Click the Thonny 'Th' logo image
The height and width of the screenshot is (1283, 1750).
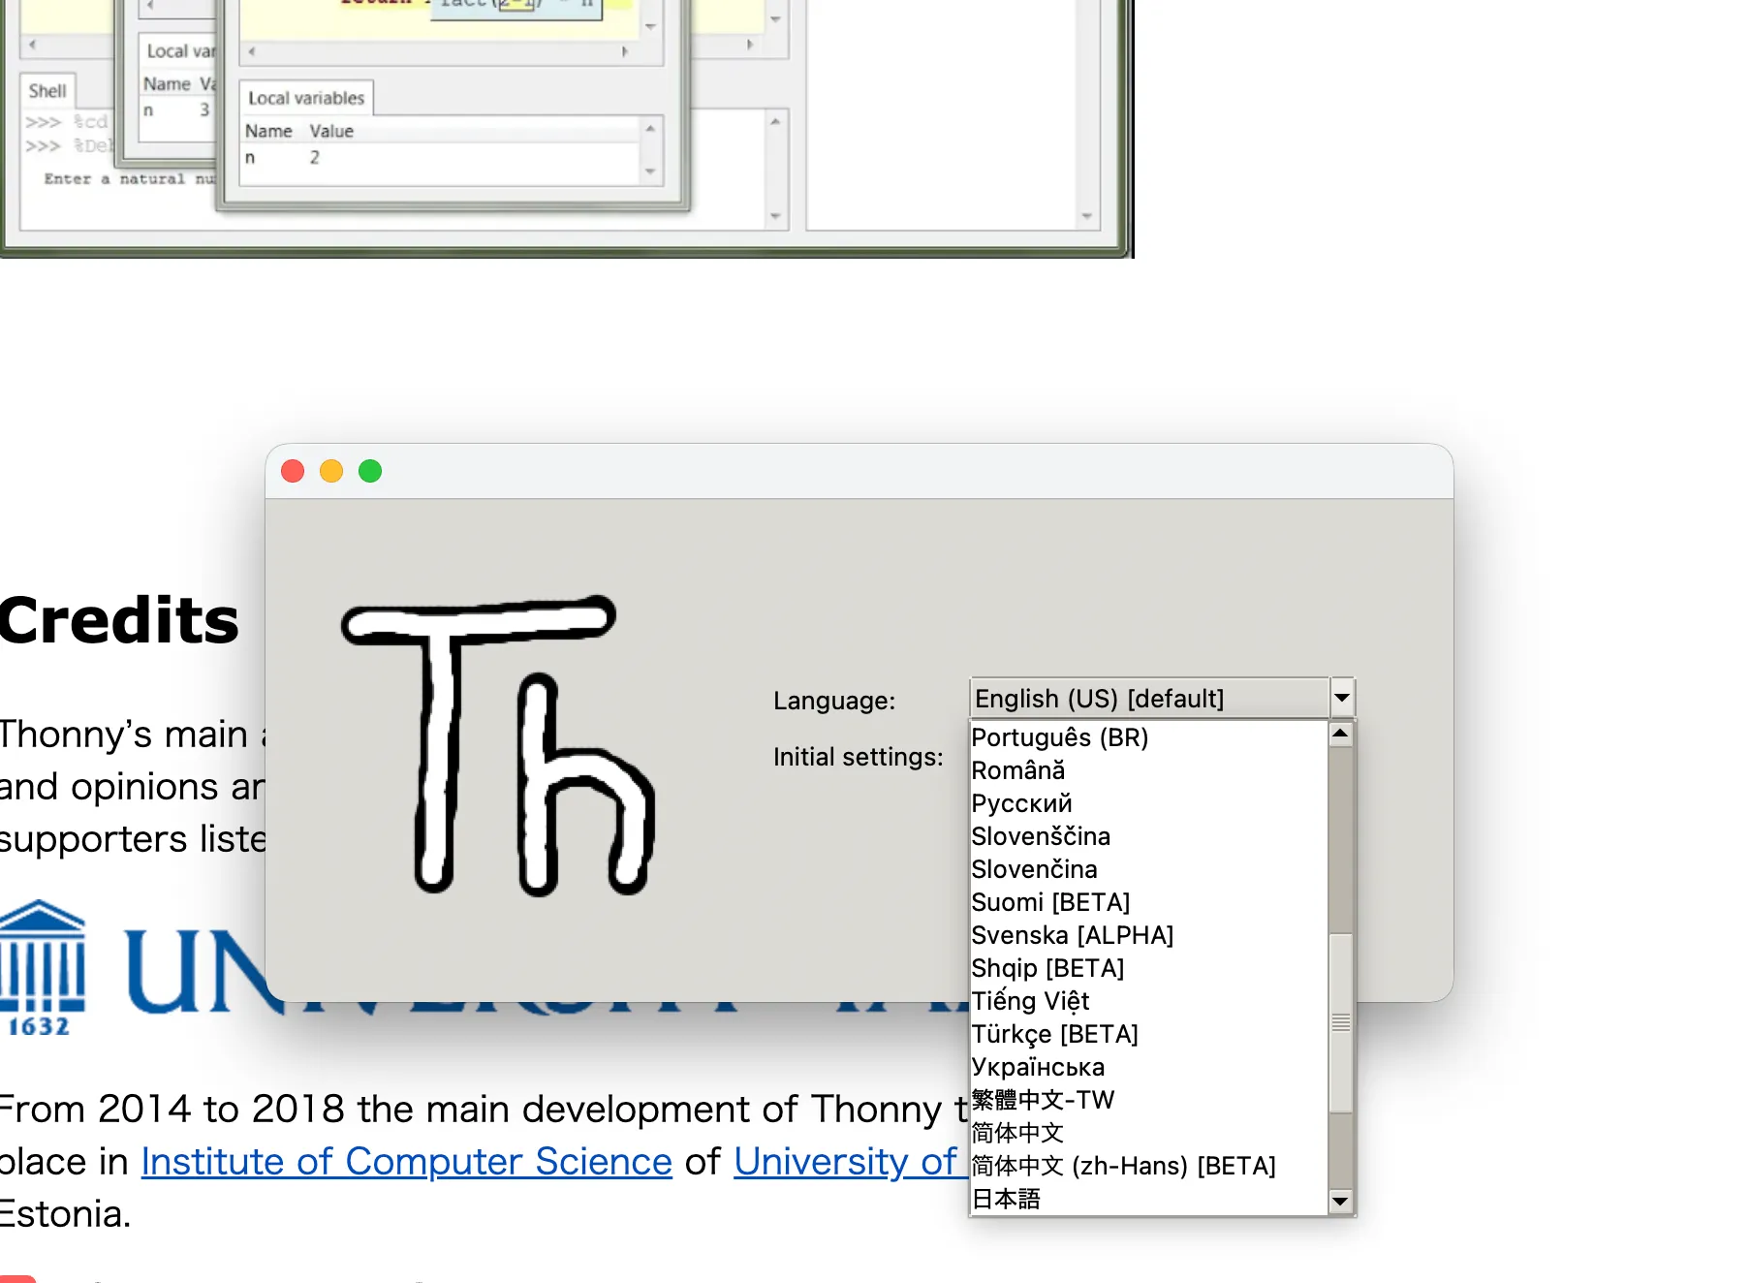497,746
